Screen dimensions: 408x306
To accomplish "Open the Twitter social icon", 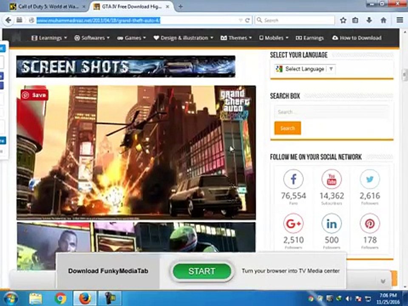I will pyautogui.click(x=370, y=179).
